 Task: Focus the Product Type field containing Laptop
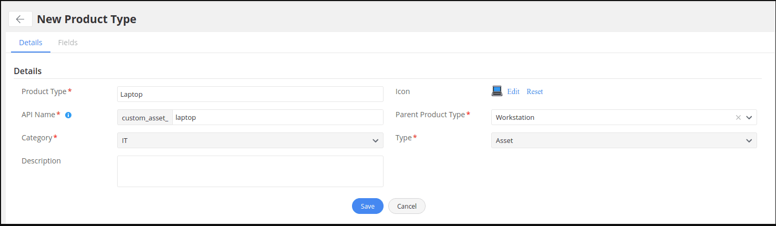pos(250,94)
